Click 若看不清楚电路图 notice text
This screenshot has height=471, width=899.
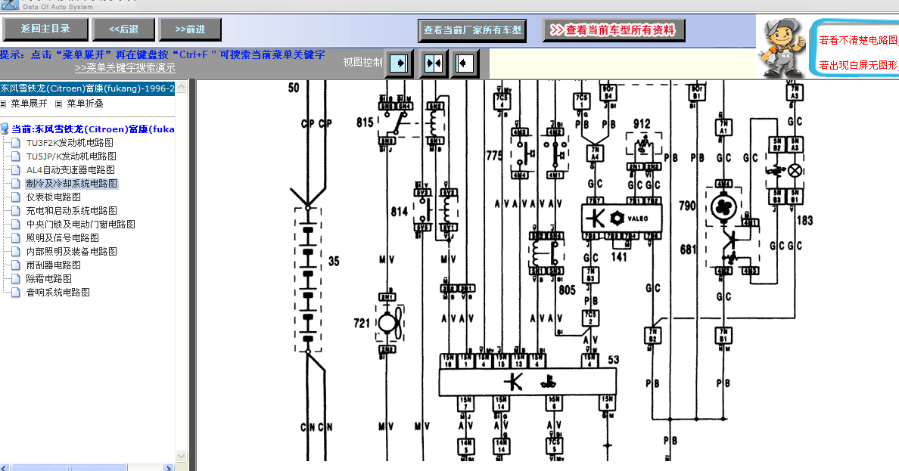tap(858, 40)
